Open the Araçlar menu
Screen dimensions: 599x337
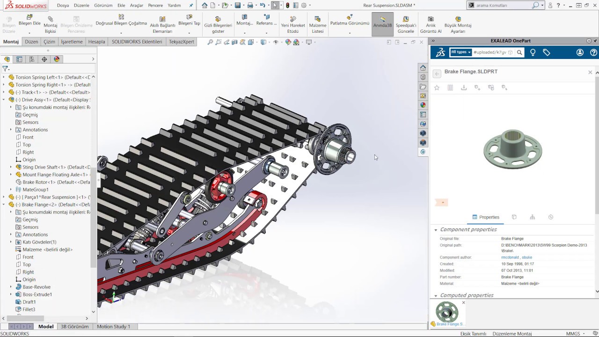[137, 6]
